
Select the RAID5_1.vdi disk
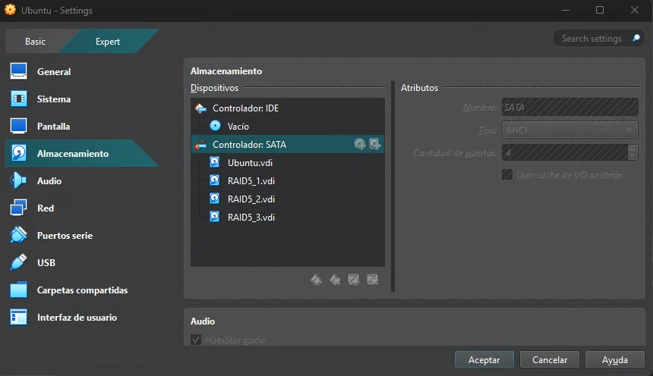pyautogui.click(x=287, y=181)
